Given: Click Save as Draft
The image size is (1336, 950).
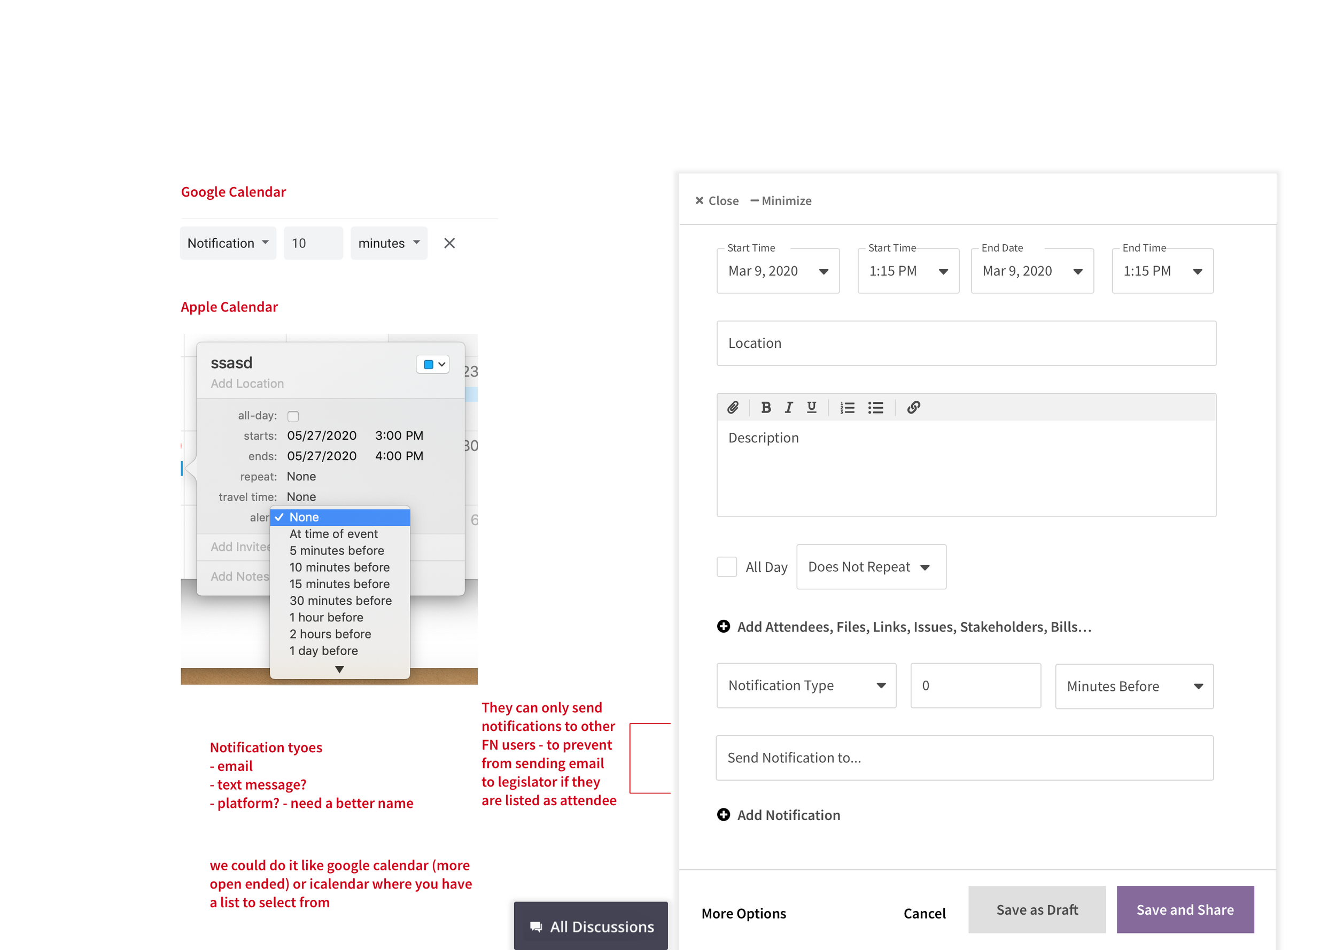Looking at the screenshot, I should coord(1037,909).
